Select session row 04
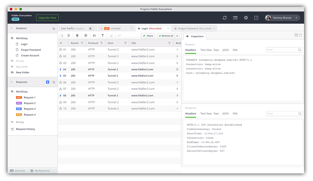The image size is (313, 181). [x=119, y=69]
